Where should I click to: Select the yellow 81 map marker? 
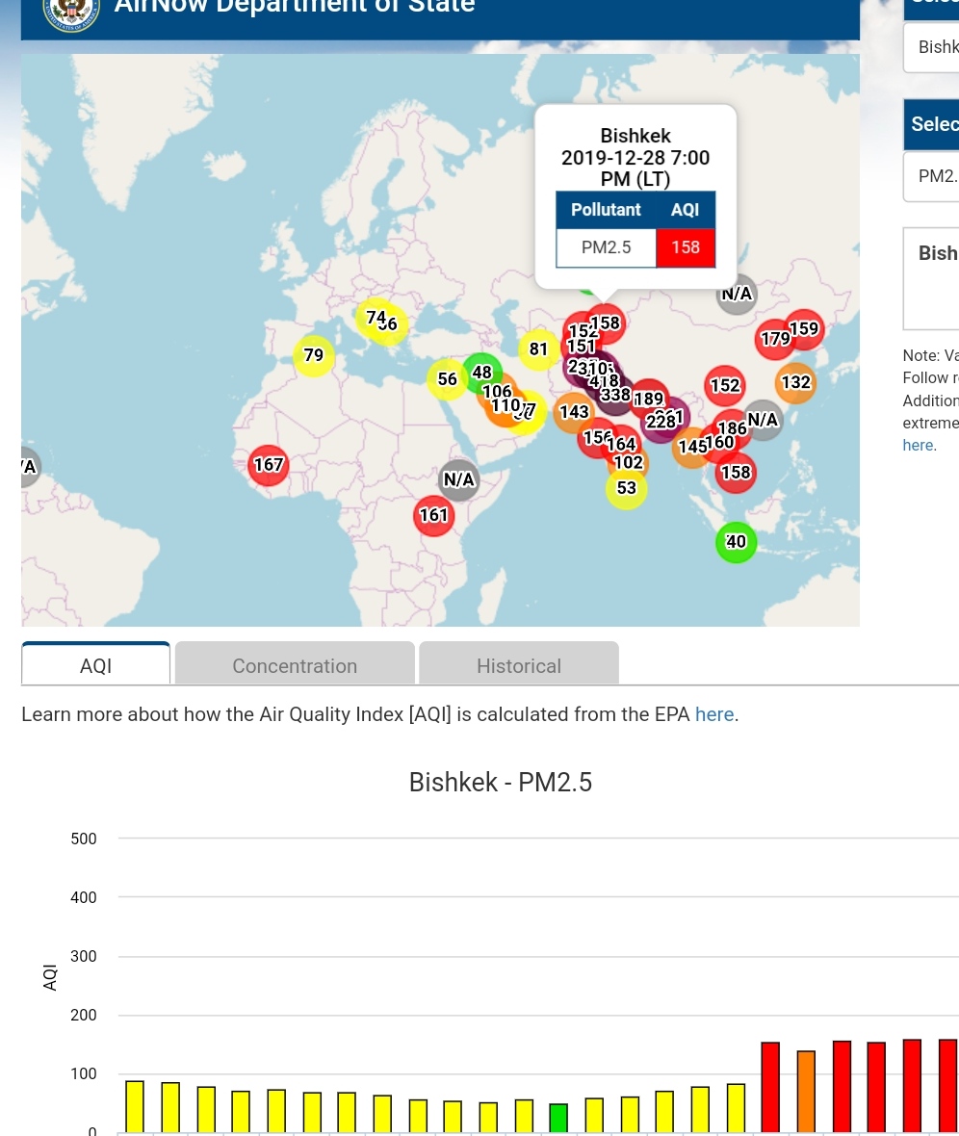[538, 349]
